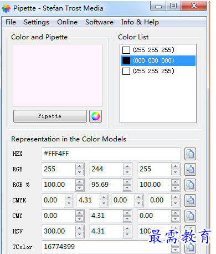
Task: Copy the CMYK values with copy icon
Action: tap(190, 200)
